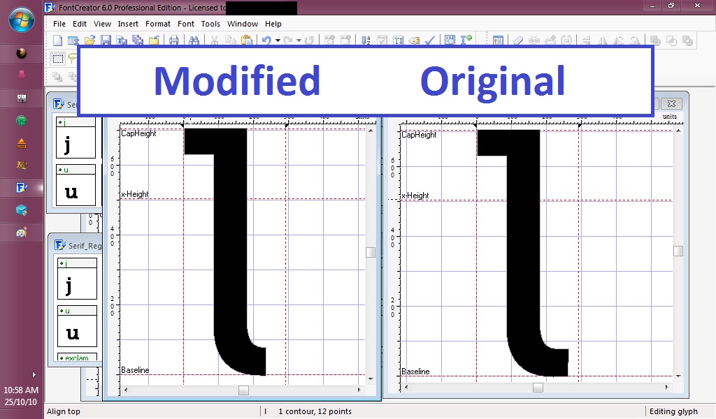
Task: Click the blue checkmark validate icon
Action: [430, 41]
